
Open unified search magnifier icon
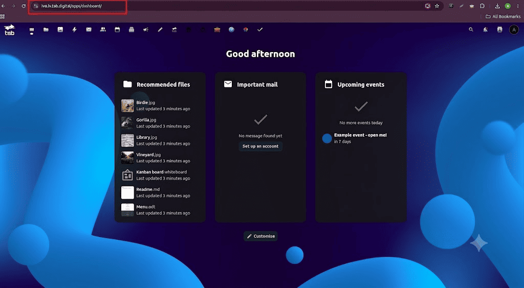pos(471,30)
